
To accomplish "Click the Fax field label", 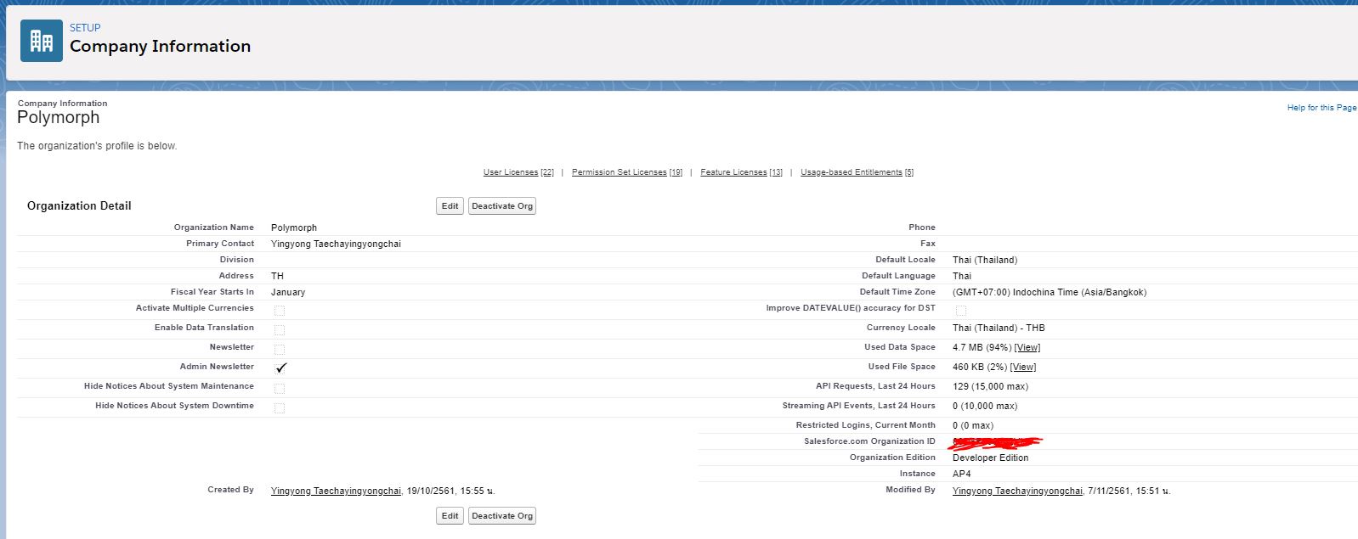I will pyautogui.click(x=928, y=244).
